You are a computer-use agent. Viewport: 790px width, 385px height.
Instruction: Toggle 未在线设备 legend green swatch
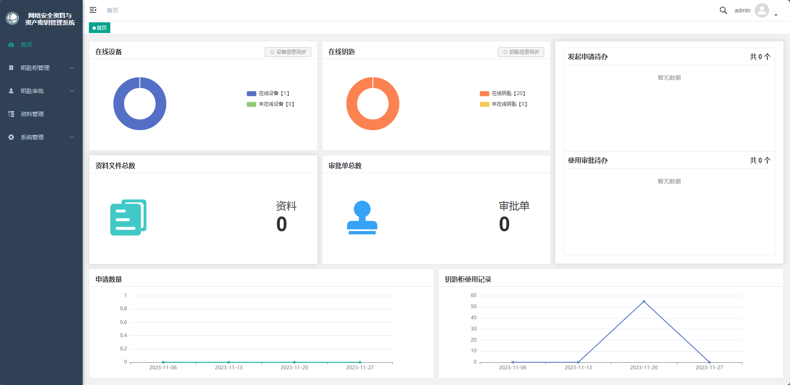pos(252,104)
